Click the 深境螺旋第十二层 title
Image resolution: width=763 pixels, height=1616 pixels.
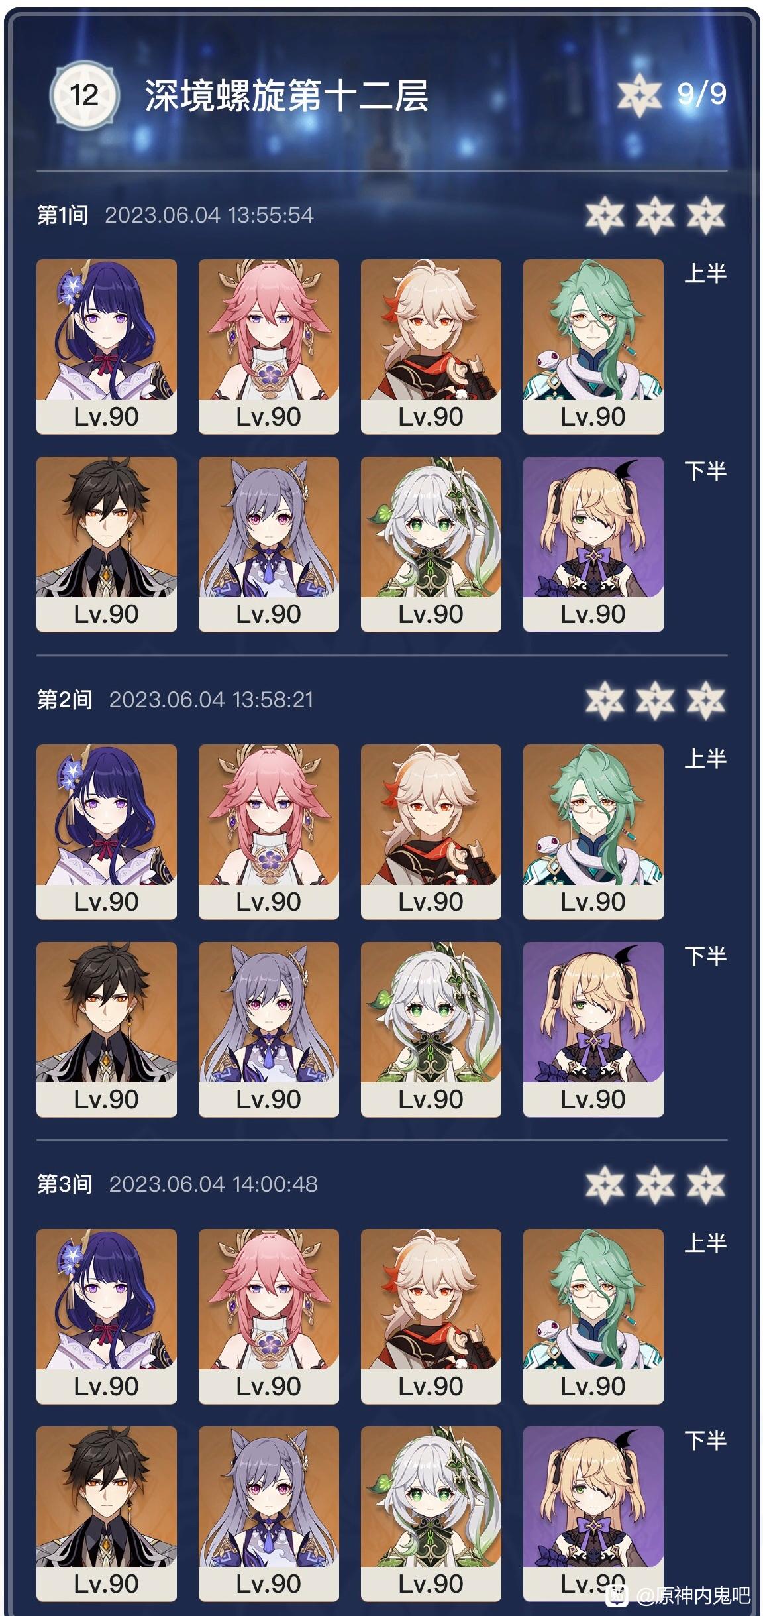click(286, 95)
